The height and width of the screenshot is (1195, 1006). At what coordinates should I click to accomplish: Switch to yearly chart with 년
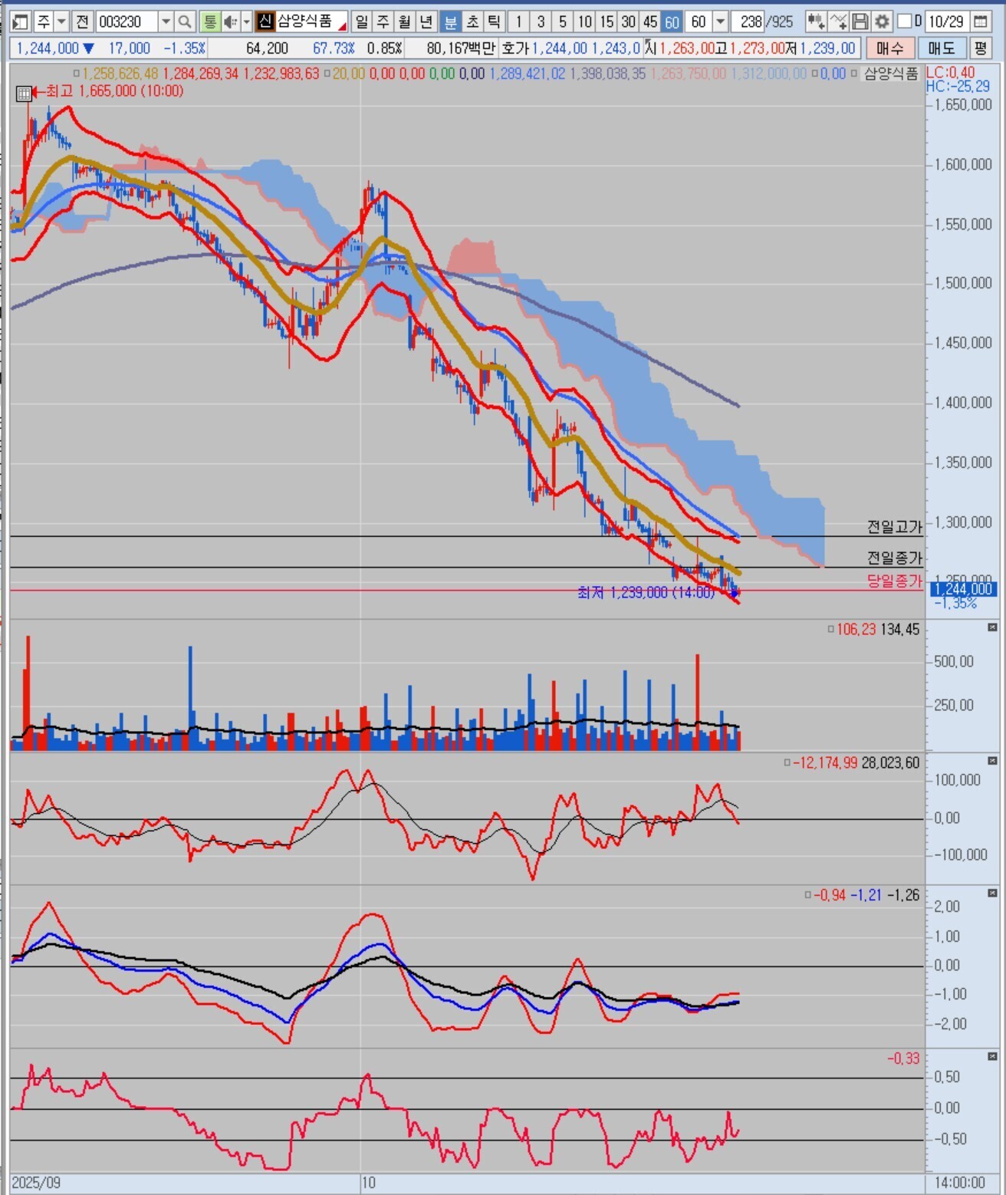pyautogui.click(x=426, y=21)
